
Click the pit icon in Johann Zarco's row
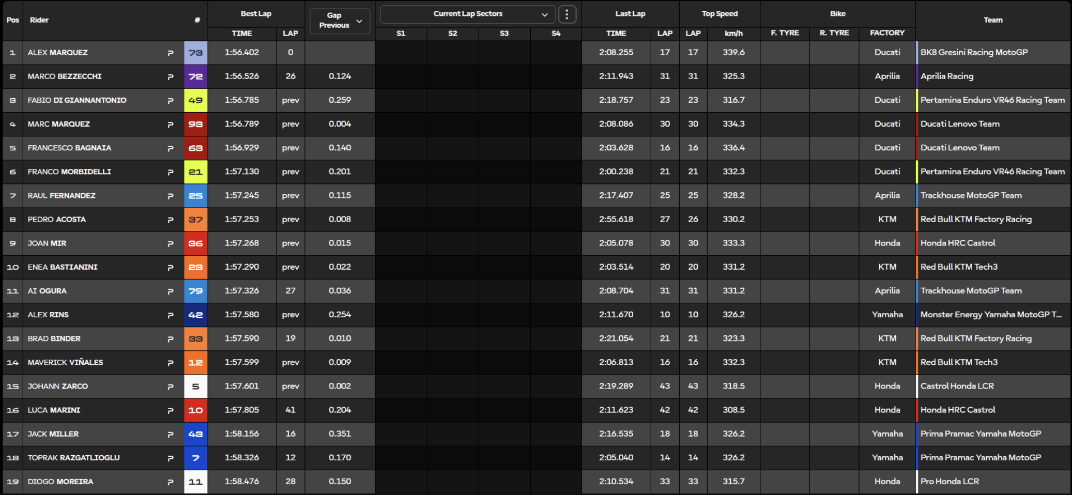pos(171,386)
